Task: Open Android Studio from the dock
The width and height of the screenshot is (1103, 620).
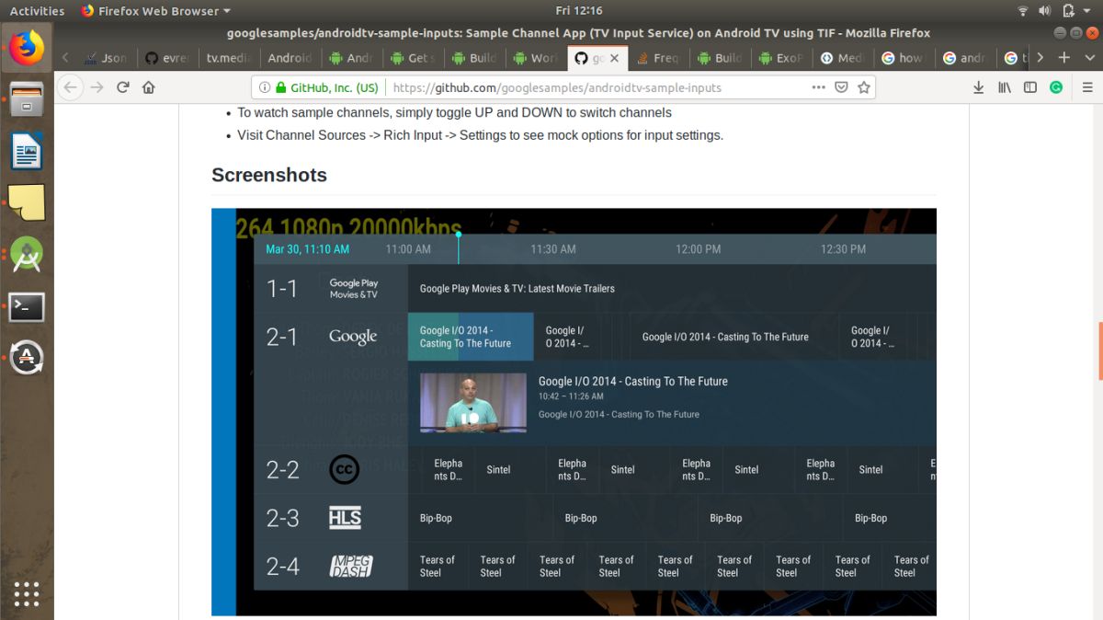Action: (x=27, y=255)
